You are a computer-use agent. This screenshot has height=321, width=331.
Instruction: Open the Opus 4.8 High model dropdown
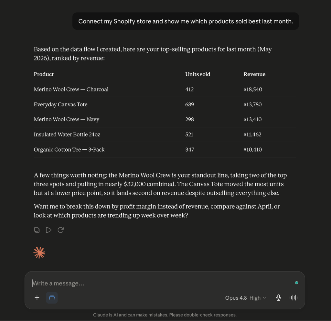(x=246, y=298)
